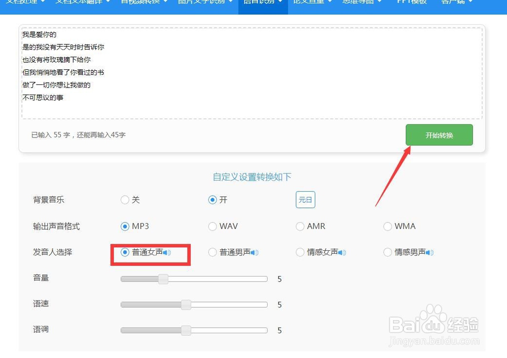Image resolution: width=507 pixels, height=358 pixels.
Task: Select the 情感男声 speaker voice
Action: [388, 252]
